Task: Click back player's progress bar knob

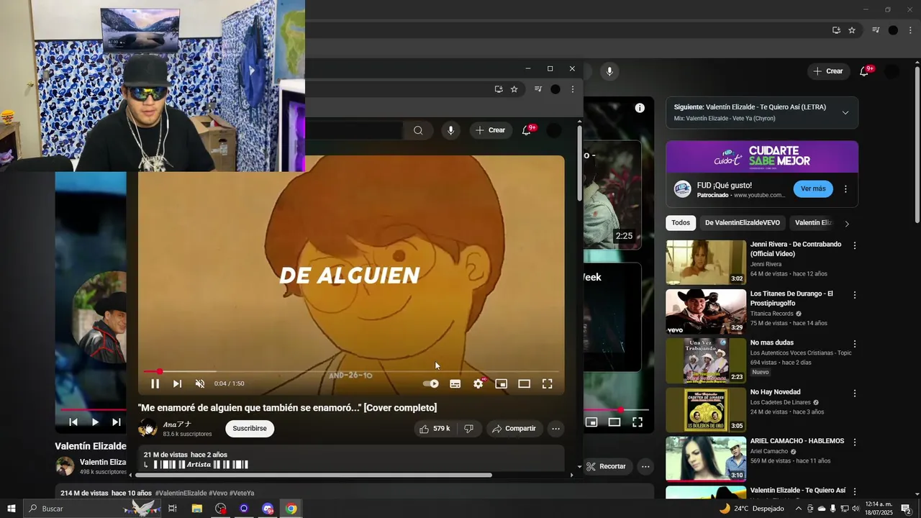Action: [621, 410]
